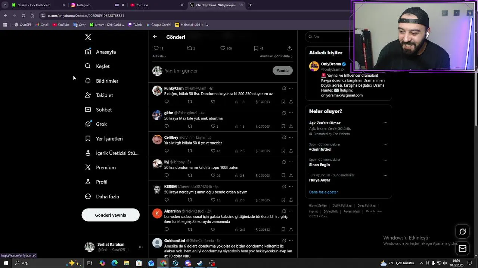Open Bildirimler notifications
The width and height of the screenshot is (478, 268).
click(x=102, y=81)
